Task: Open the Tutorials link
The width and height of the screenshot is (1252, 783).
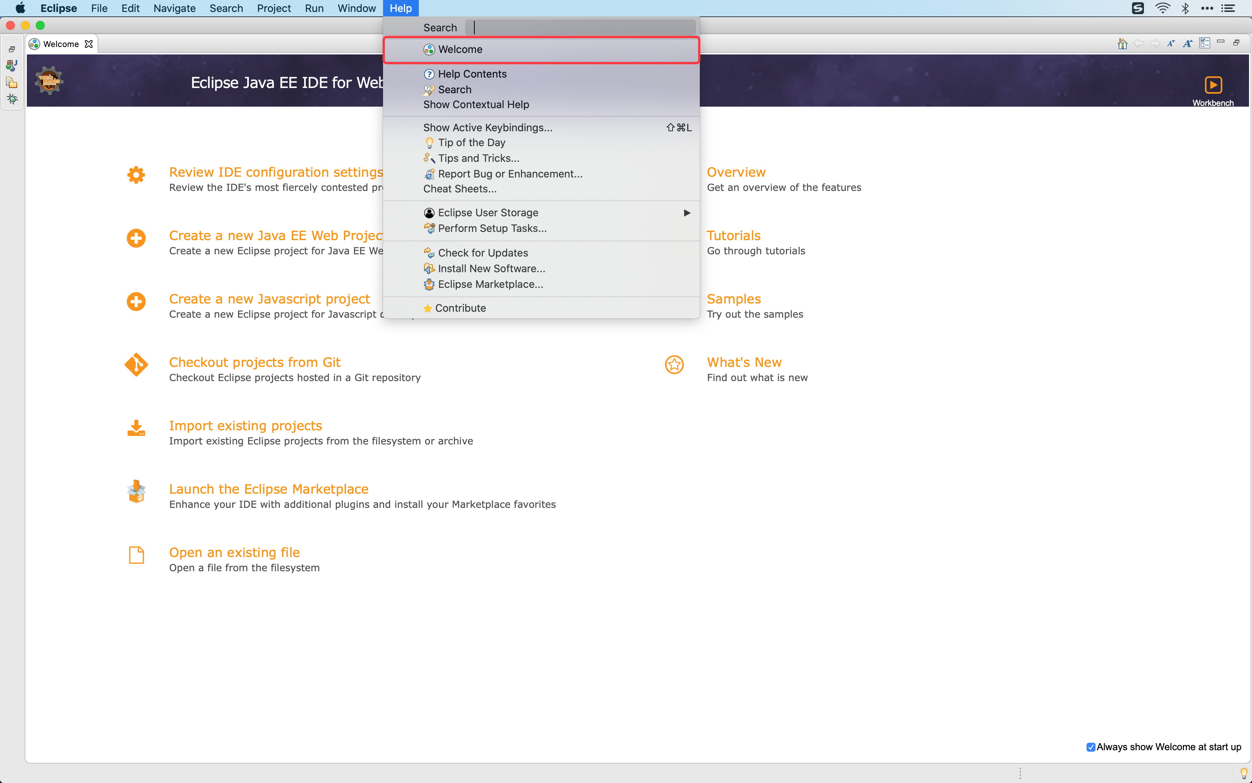Action: pos(734,236)
